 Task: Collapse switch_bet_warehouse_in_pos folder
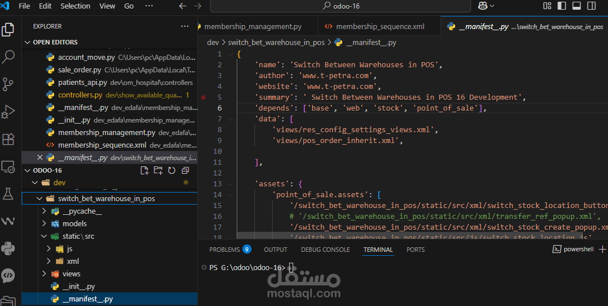tap(39, 199)
